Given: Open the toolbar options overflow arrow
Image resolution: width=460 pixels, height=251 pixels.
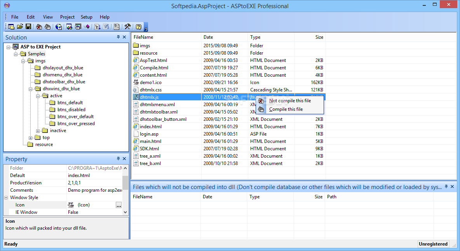Looking at the screenshot, I should point(146,27).
